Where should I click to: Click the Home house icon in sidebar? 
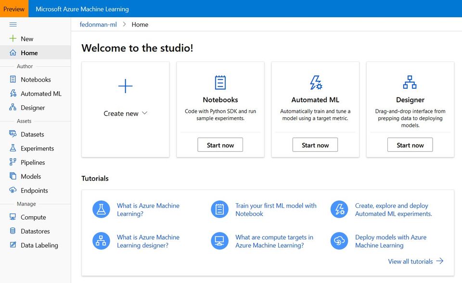[13, 53]
